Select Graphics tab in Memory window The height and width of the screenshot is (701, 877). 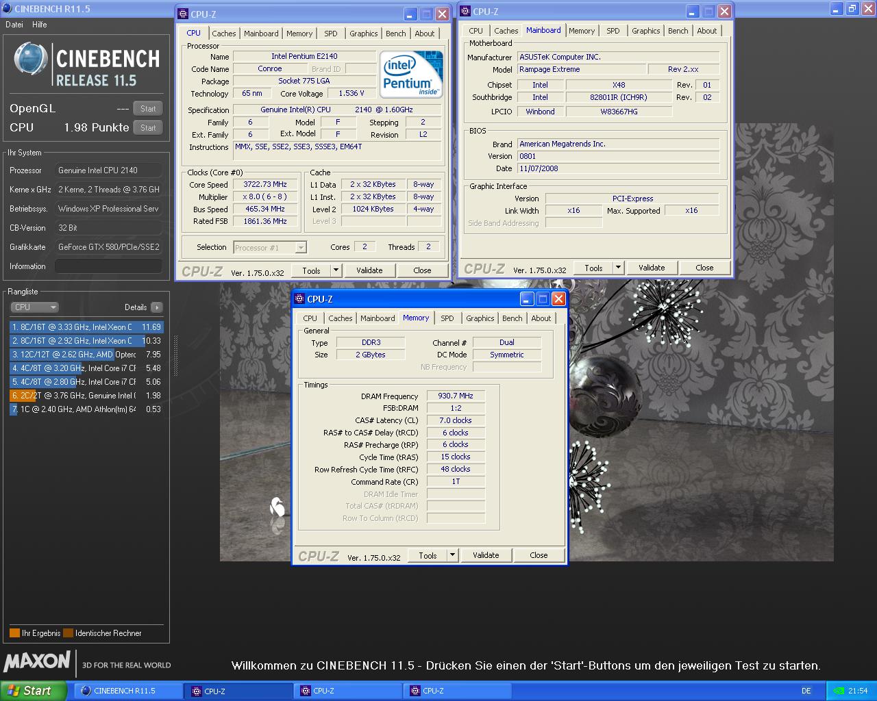click(480, 318)
